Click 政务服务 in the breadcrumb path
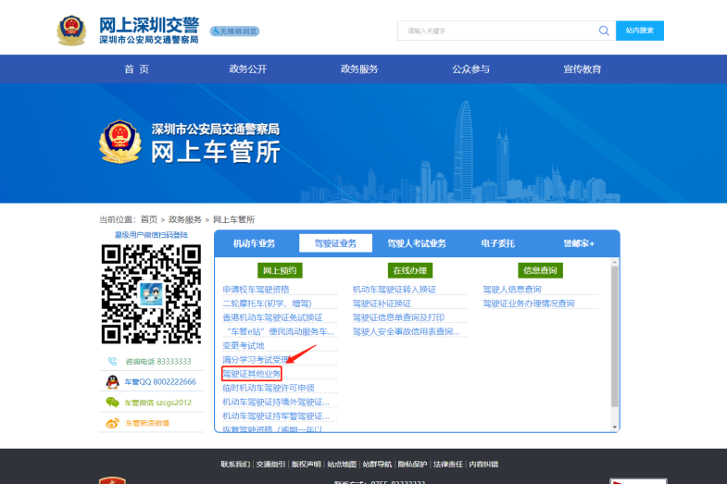 click(184, 219)
